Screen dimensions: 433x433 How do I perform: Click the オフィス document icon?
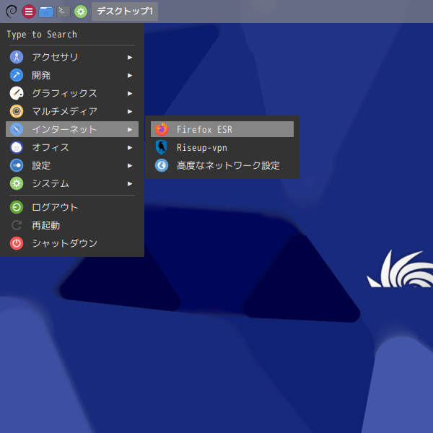[x=17, y=147]
